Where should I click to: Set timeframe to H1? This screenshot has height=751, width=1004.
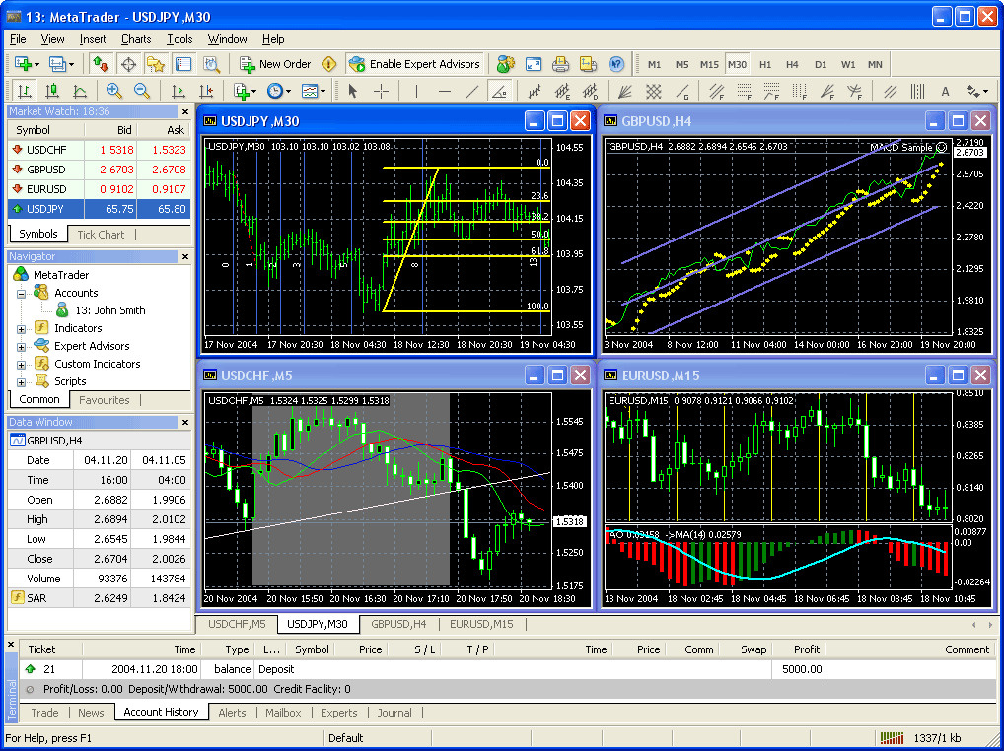click(x=764, y=64)
